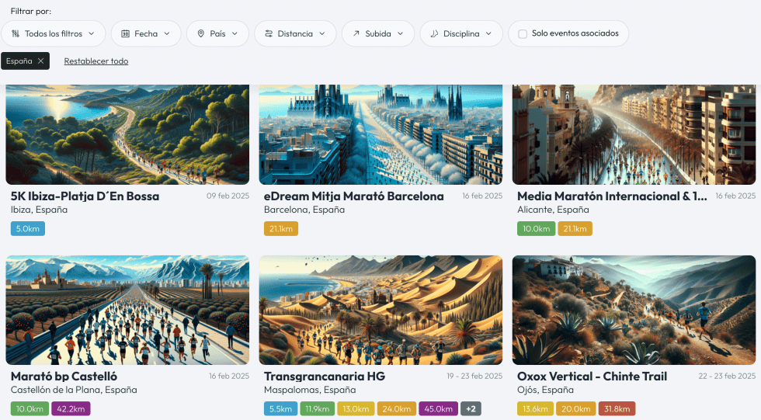Click Restablecer todo link
Viewport: 761px width, 420px height.
96,61
